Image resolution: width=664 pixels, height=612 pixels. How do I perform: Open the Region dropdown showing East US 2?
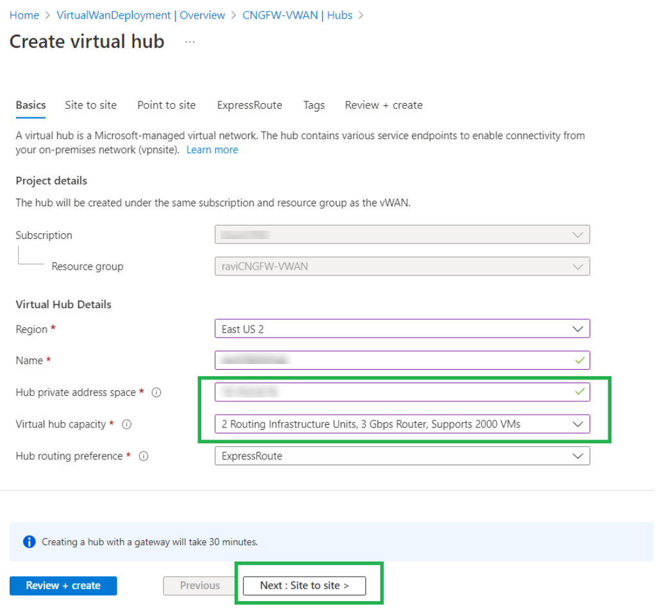[x=402, y=329]
